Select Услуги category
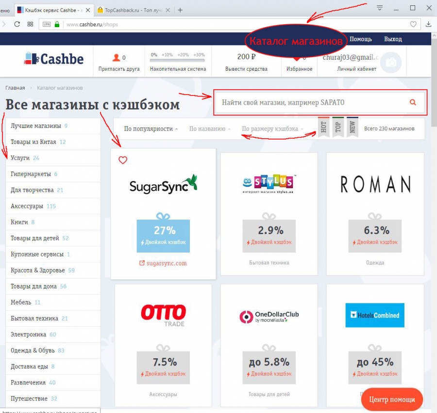 pos(53,158)
